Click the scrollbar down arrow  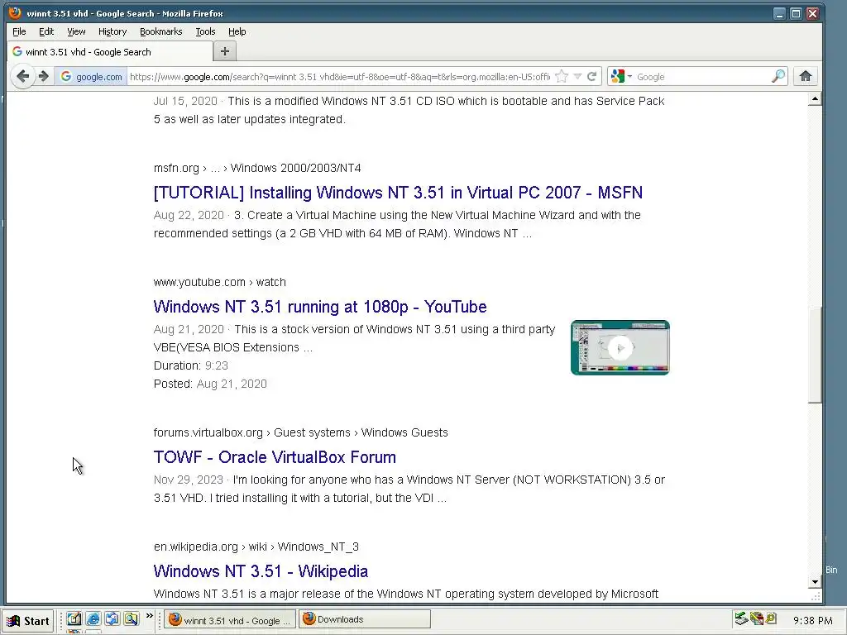tap(815, 581)
